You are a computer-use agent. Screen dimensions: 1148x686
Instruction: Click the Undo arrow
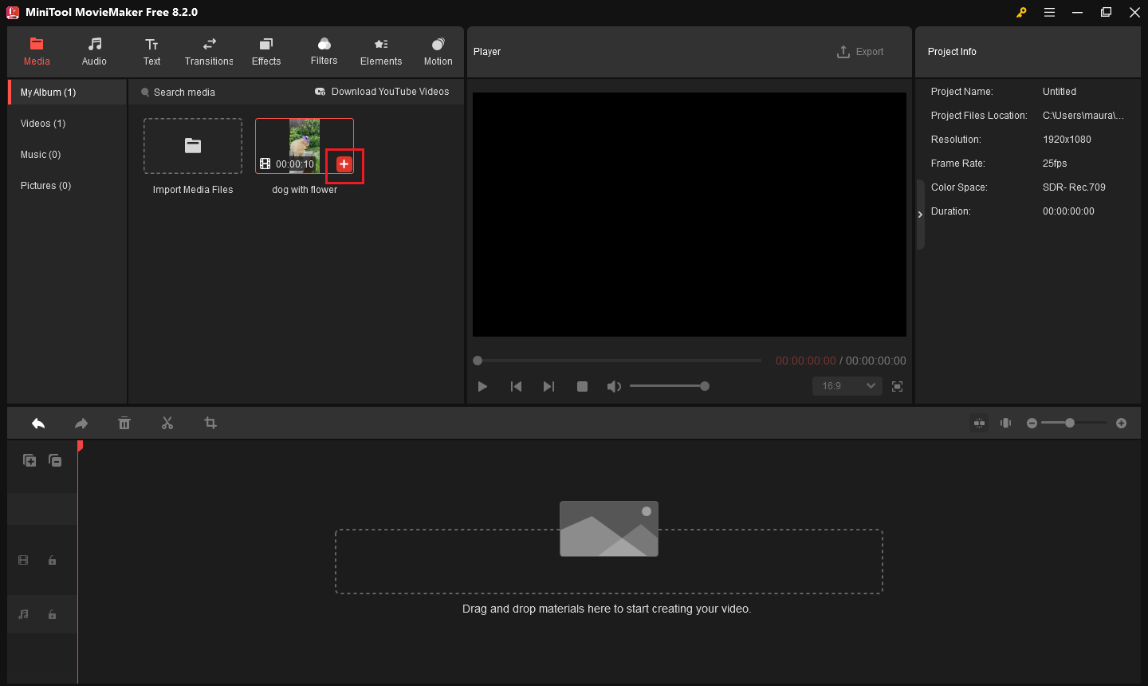coord(38,424)
